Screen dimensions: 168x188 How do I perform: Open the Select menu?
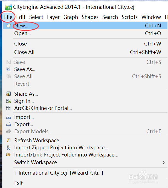click(x=36, y=17)
